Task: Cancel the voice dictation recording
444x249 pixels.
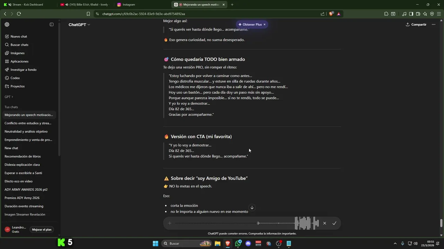Action: tap(325, 223)
